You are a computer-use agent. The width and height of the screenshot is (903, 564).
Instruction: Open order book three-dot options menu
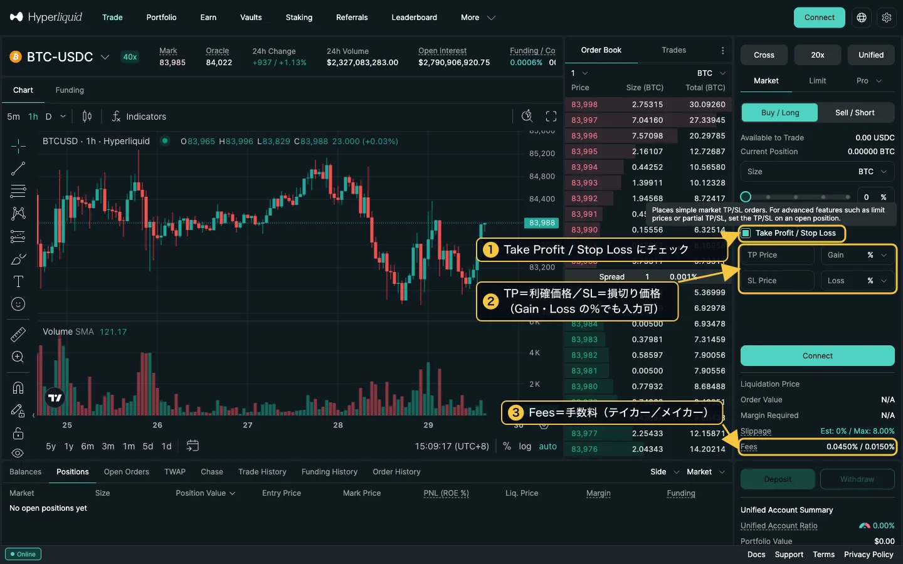point(722,50)
